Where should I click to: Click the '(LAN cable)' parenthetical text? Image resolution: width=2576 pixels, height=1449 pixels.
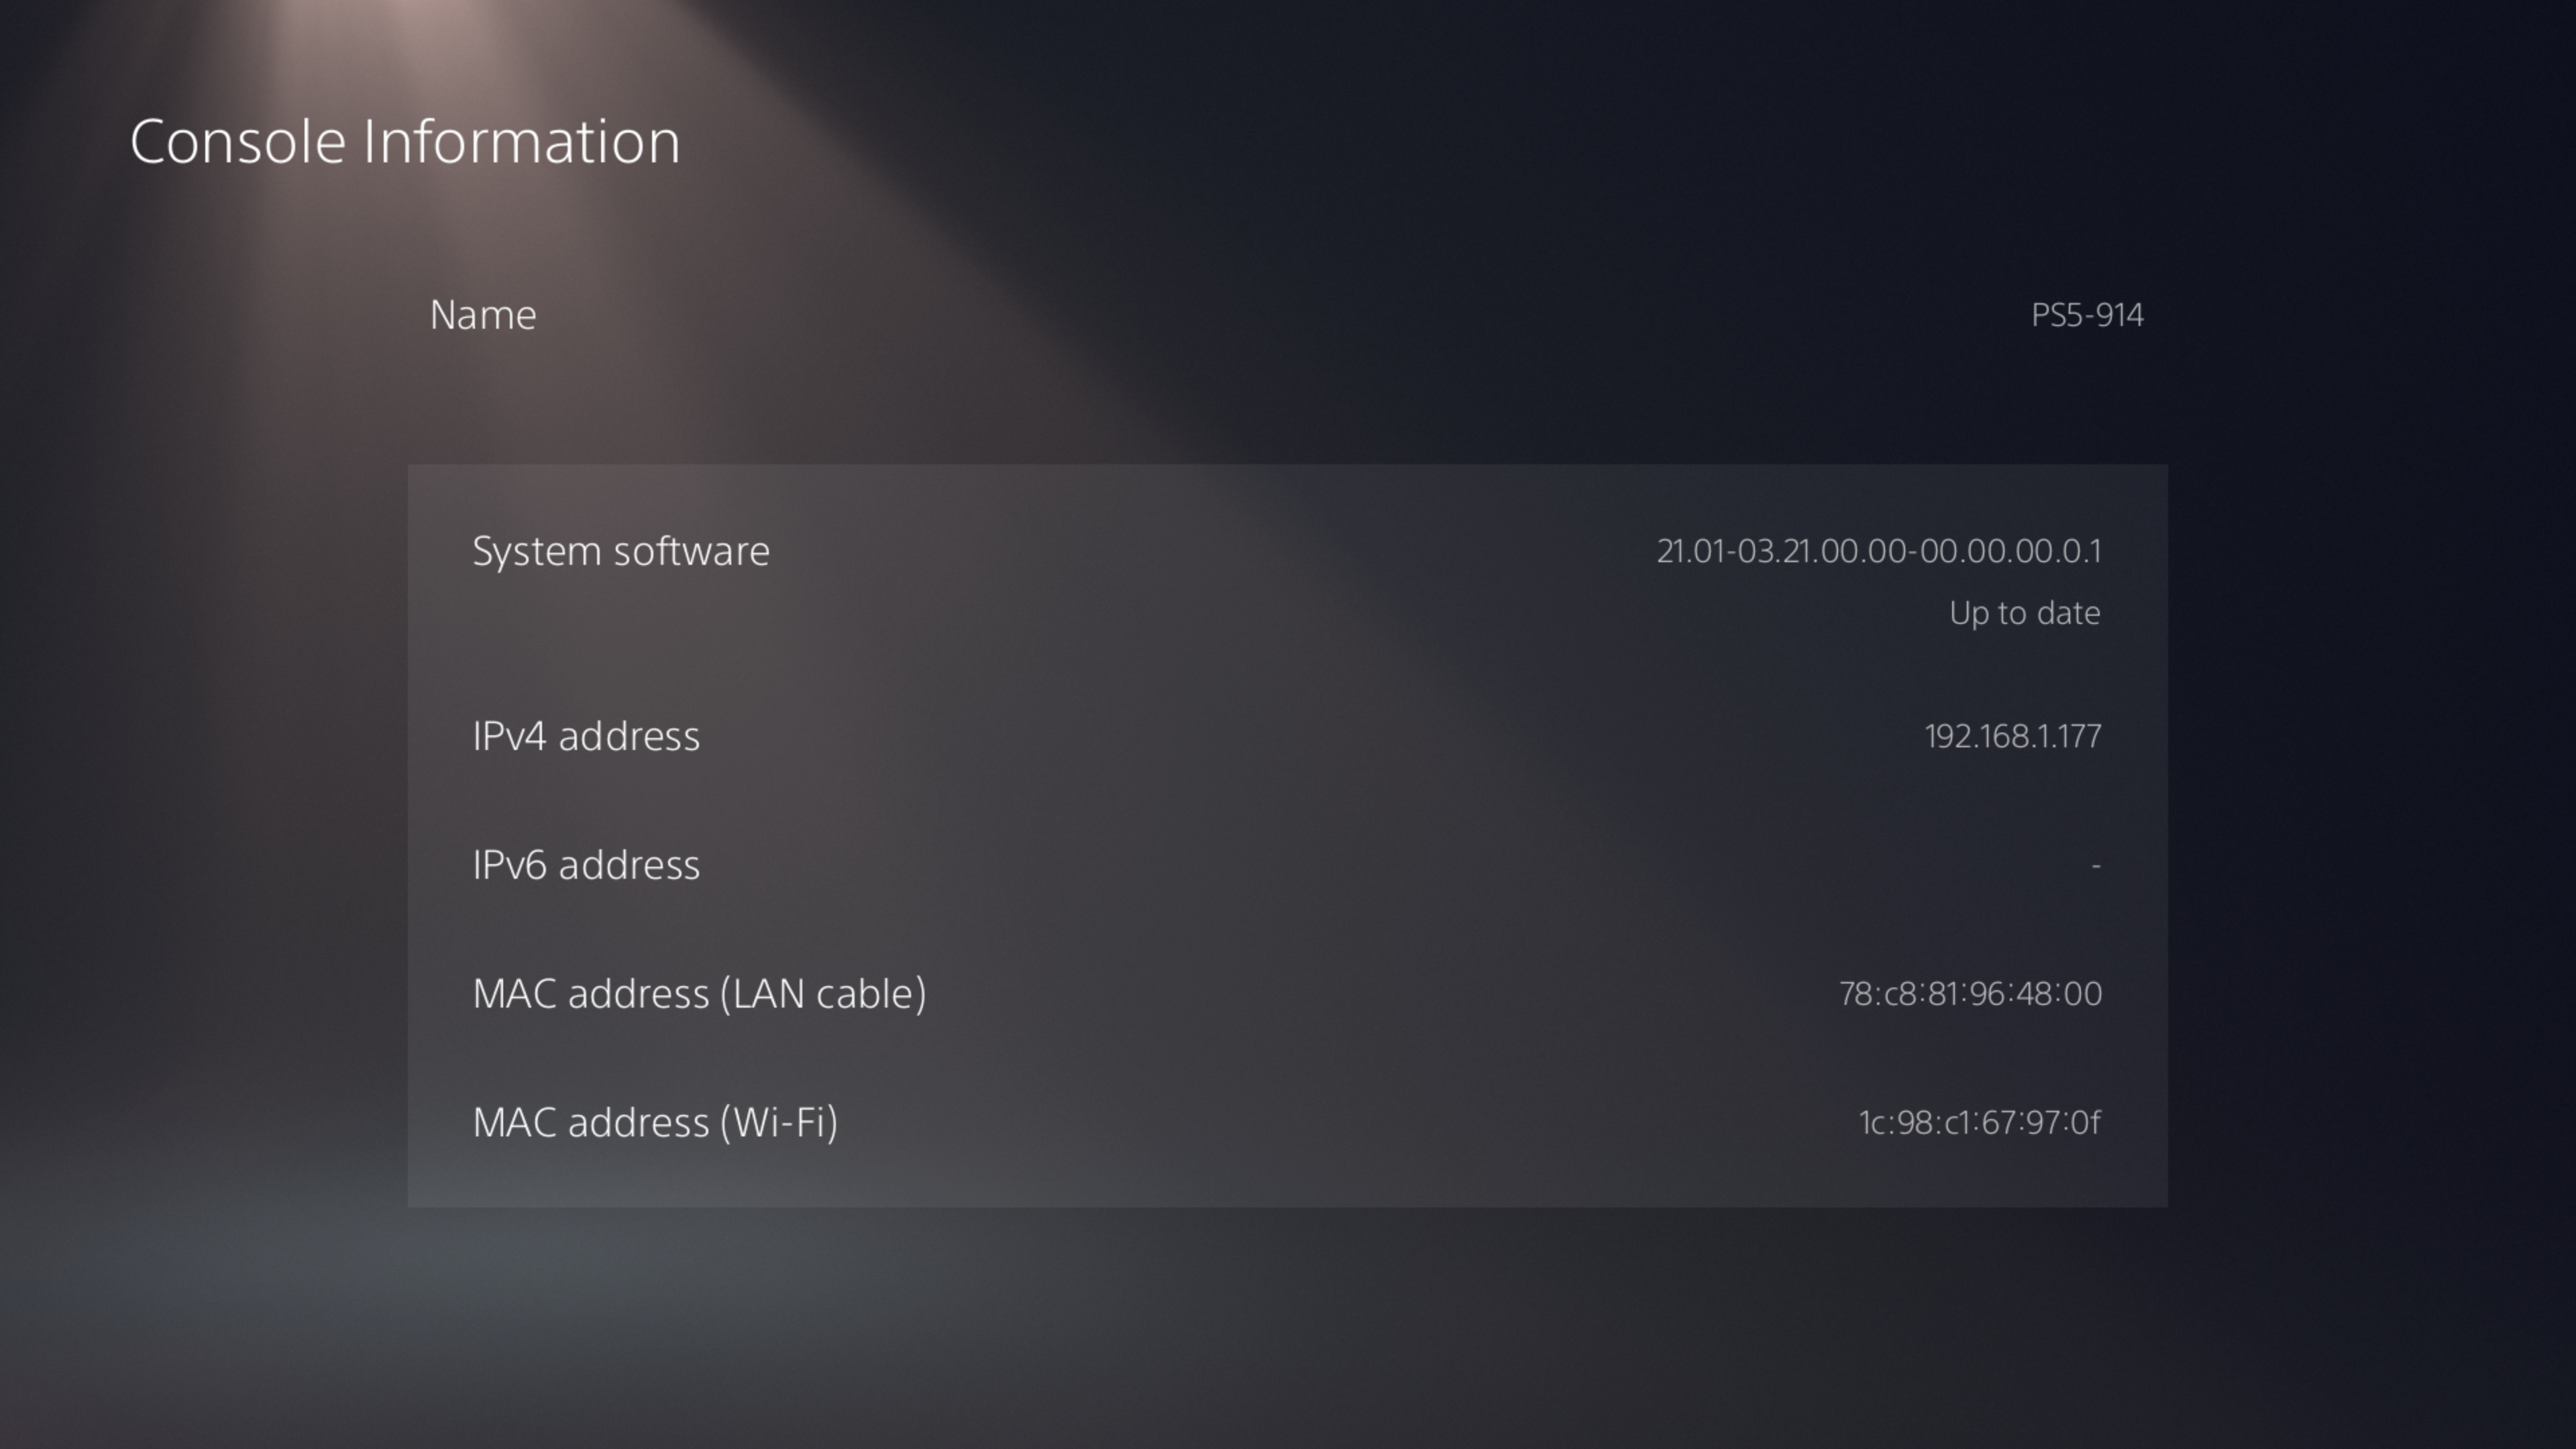point(823,994)
